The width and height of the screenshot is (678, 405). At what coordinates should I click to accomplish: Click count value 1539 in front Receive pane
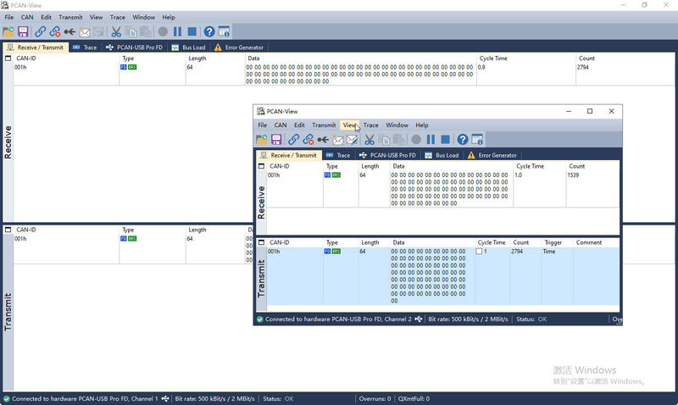(573, 175)
